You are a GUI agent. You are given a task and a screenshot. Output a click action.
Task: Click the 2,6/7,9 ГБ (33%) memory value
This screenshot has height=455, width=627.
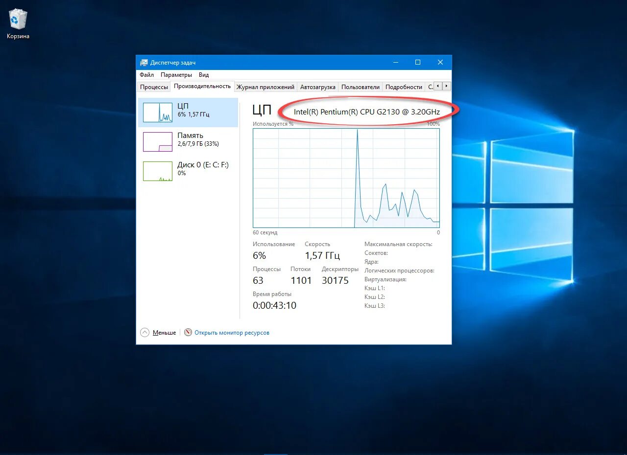tap(198, 144)
